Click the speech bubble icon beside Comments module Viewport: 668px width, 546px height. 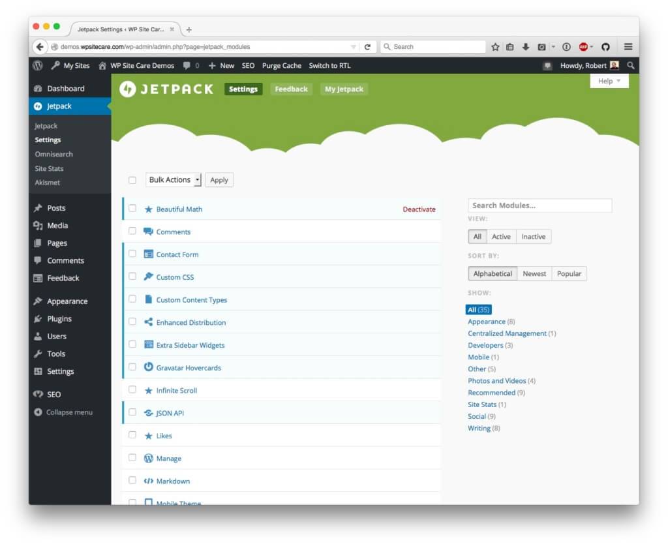(148, 232)
